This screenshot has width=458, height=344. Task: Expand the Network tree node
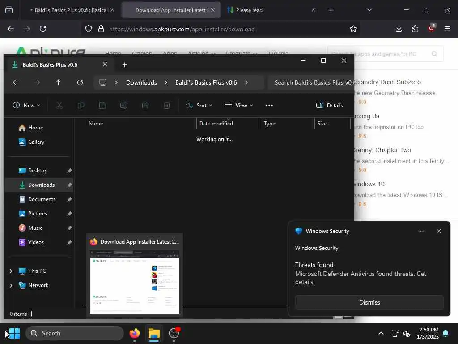coord(11,285)
